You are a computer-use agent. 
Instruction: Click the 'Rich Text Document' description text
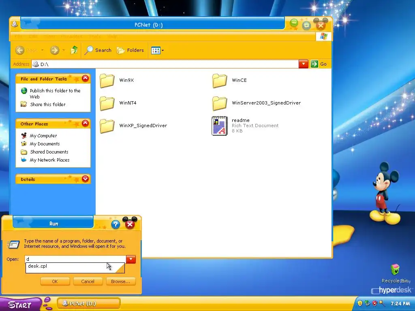[255, 126]
